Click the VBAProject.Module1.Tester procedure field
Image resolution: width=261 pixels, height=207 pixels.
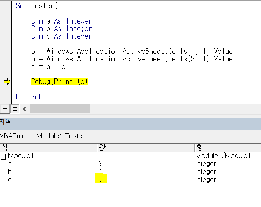(x=130, y=136)
